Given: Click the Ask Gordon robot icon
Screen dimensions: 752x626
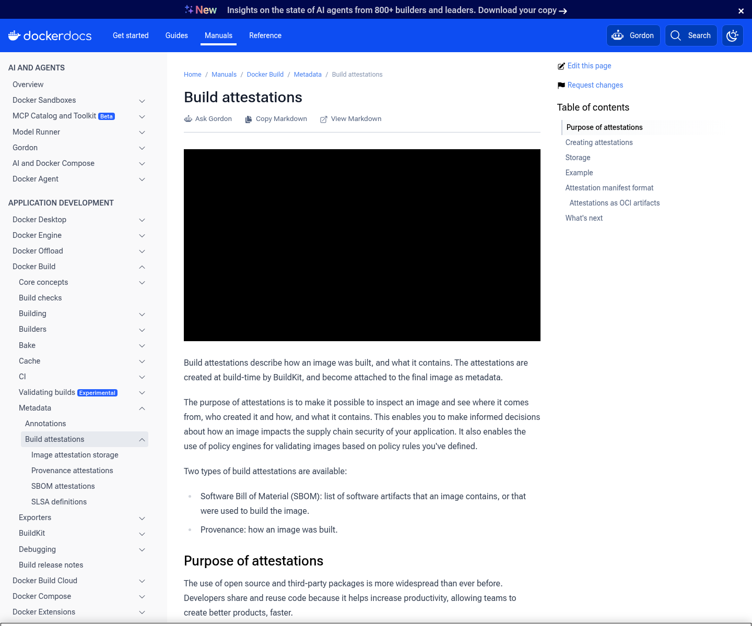Looking at the screenshot, I should pyautogui.click(x=188, y=119).
